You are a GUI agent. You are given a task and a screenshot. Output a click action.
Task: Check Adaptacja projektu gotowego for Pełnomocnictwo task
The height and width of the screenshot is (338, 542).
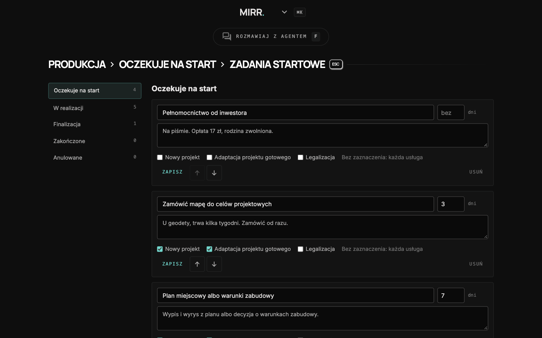[209, 157]
